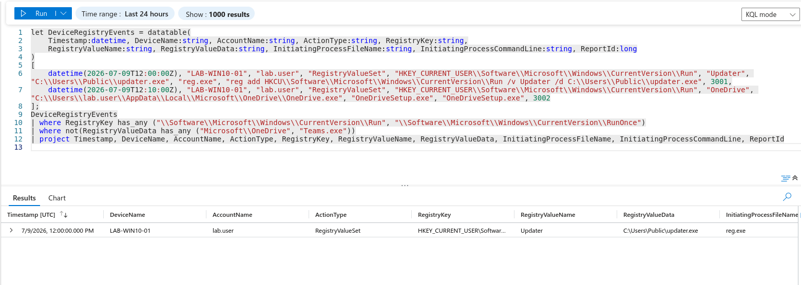801x285 pixels.
Task: Sort by the Timestamp column sort arrows
Action: tap(64, 215)
